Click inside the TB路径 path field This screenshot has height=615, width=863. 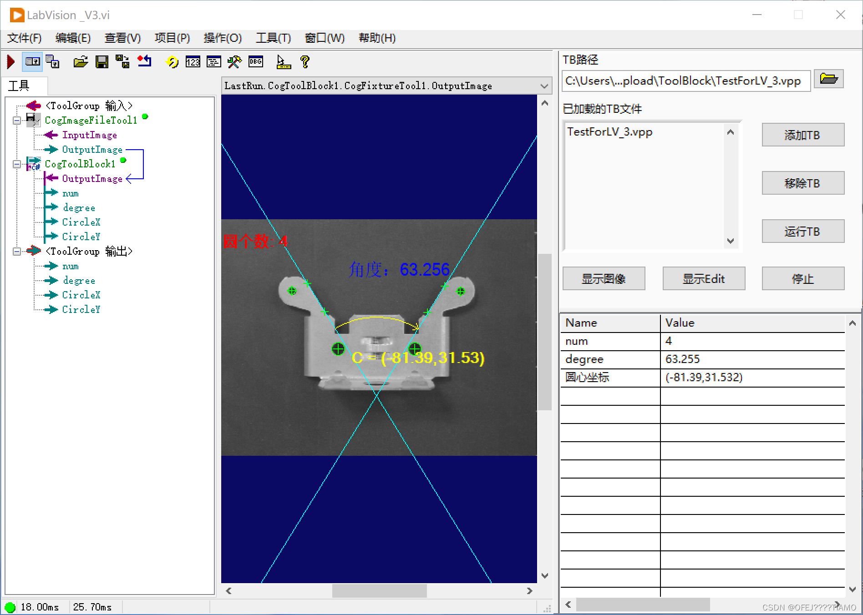point(683,81)
